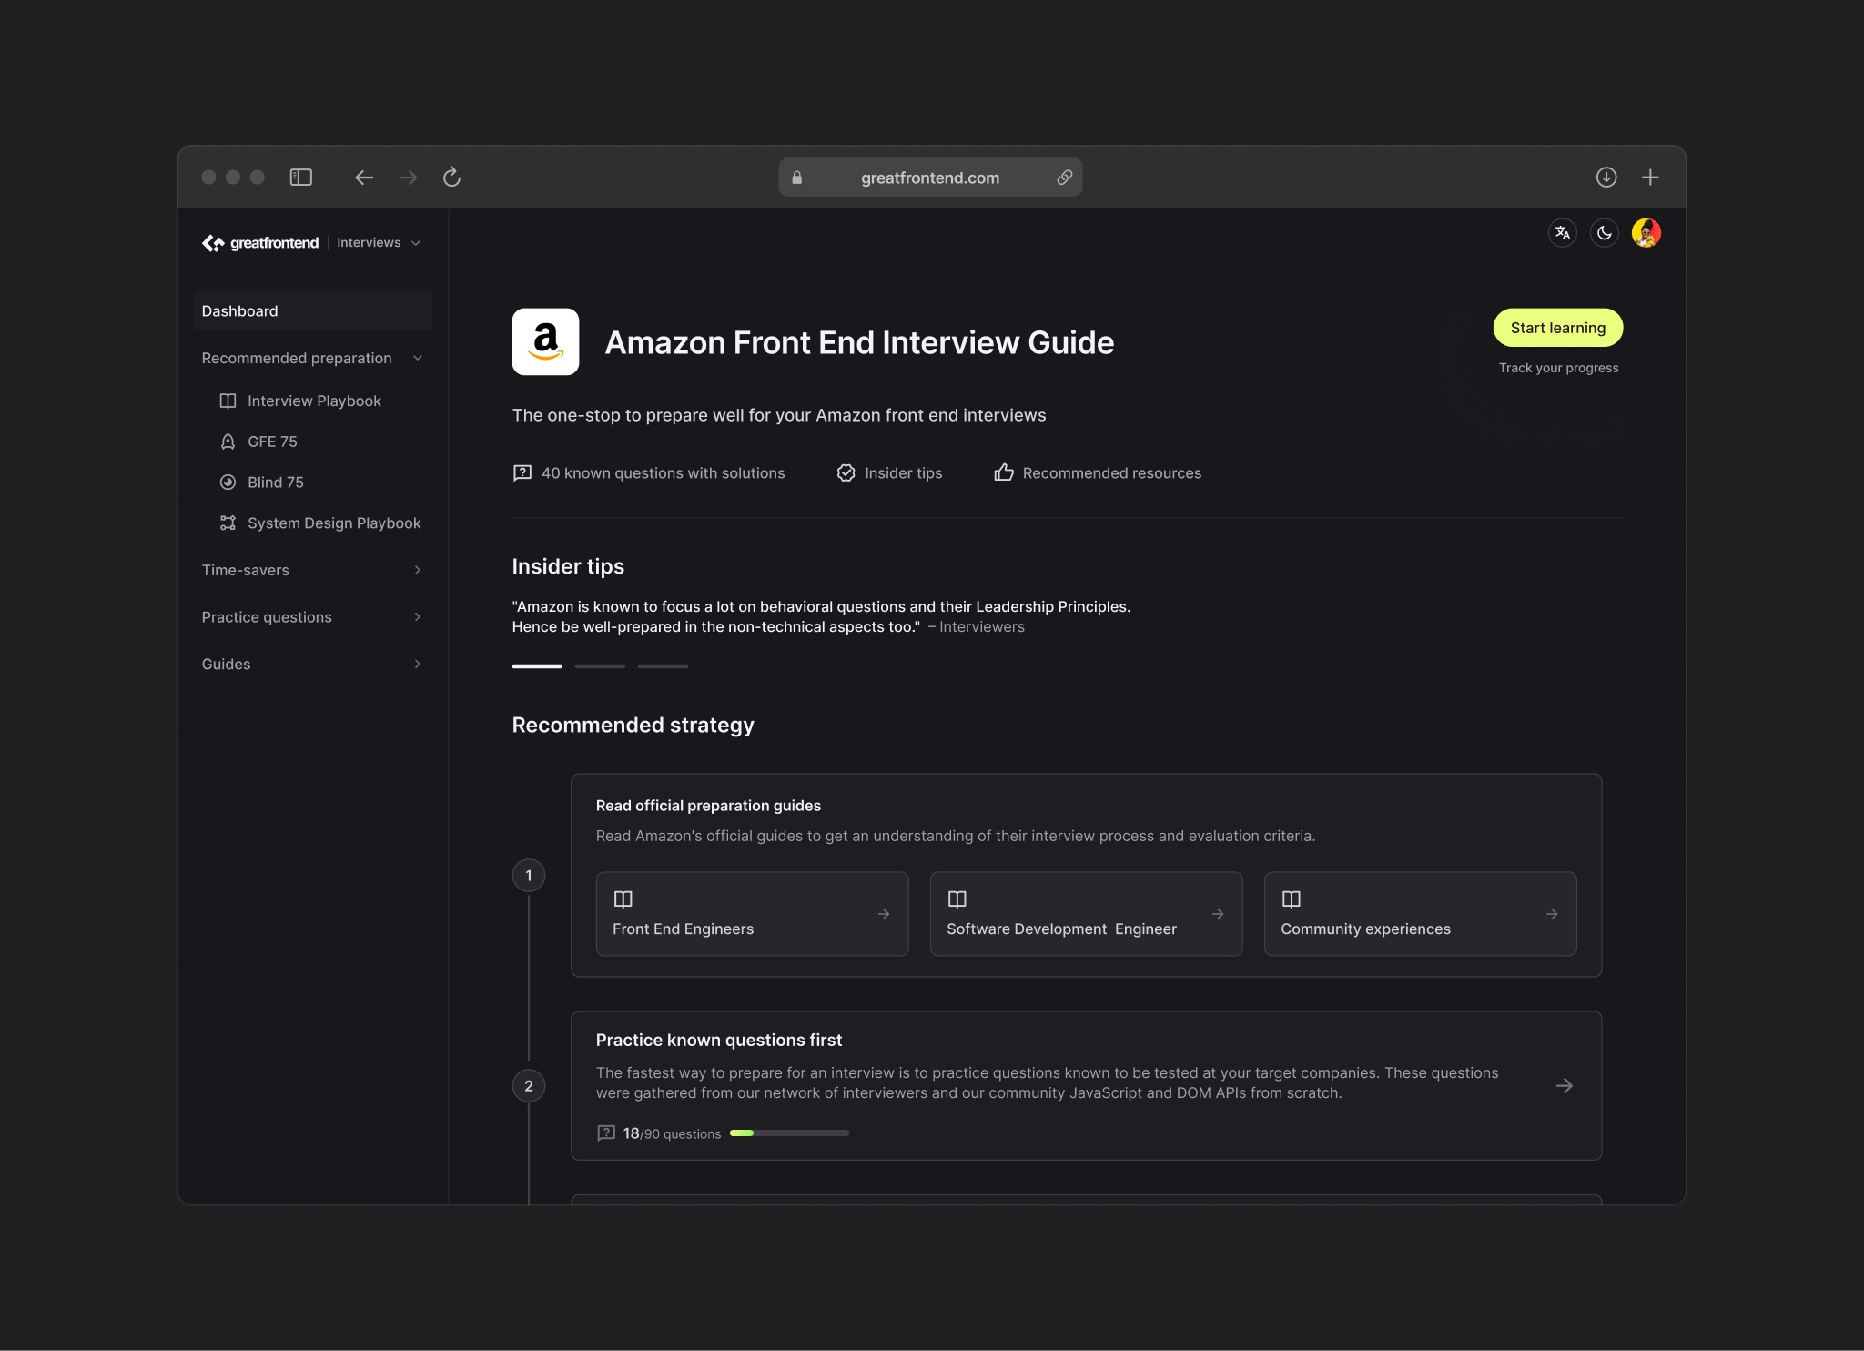Go back with the browser back arrow
1864x1351 pixels.
point(364,178)
